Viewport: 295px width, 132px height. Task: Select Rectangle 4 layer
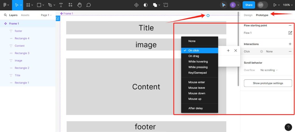pyautogui.click(x=28, y=38)
